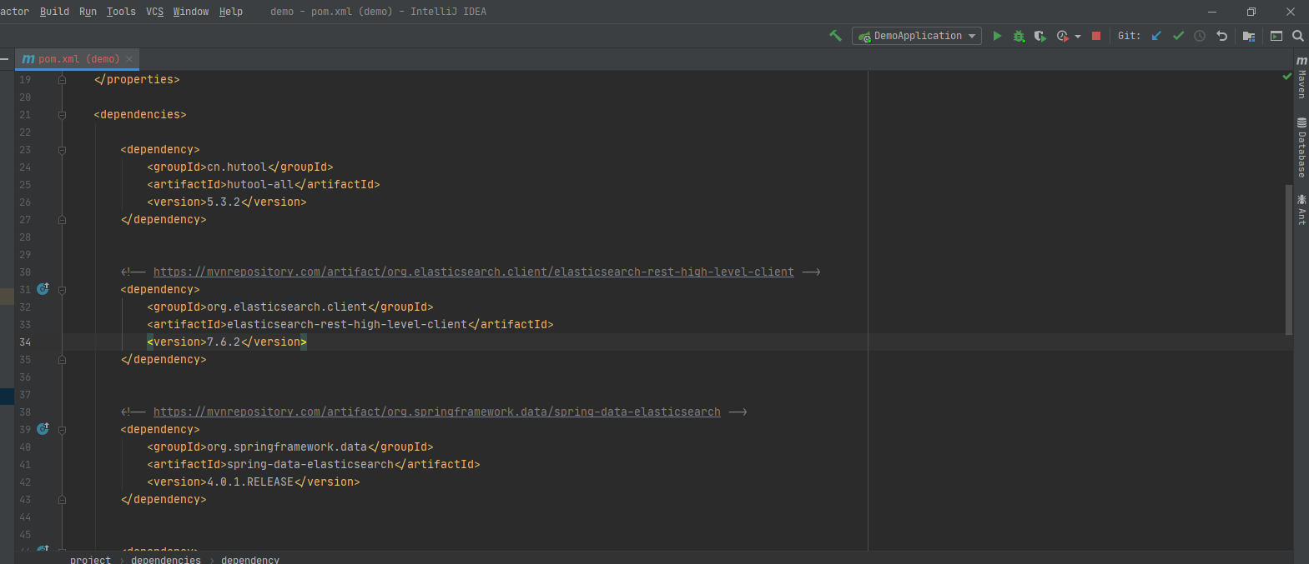Open the Window menu
1309x564 pixels.
(190, 12)
